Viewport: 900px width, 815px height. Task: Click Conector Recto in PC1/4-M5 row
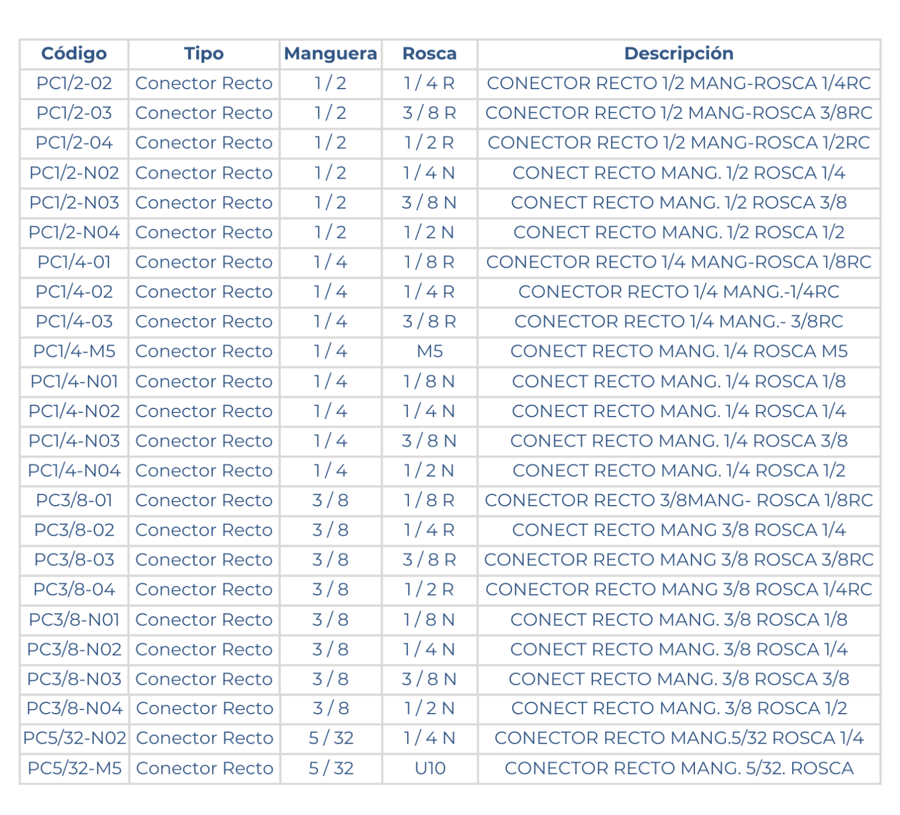coord(204,352)
